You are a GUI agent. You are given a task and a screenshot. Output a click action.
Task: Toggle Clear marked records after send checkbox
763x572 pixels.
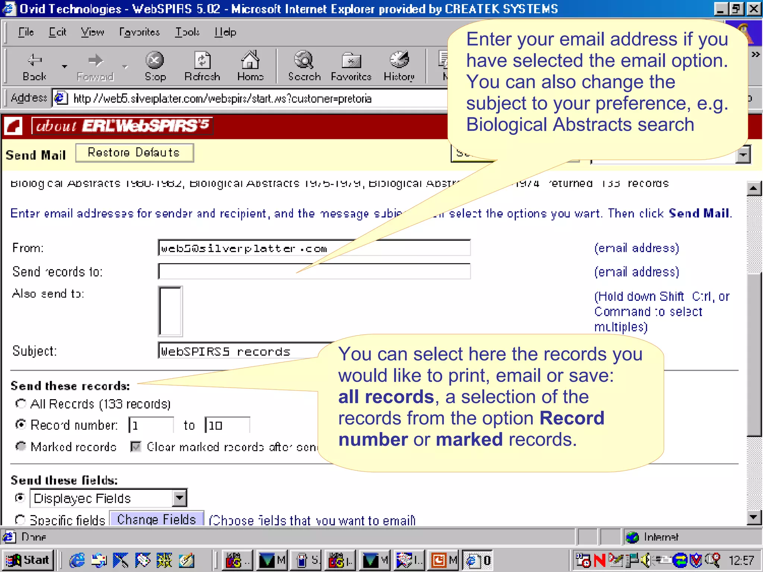136,447
